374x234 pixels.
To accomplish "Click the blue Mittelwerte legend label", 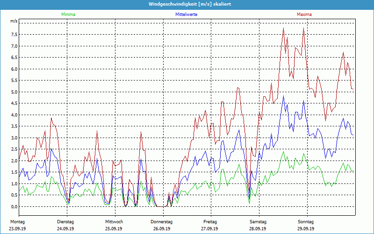I will pos(186,15).
